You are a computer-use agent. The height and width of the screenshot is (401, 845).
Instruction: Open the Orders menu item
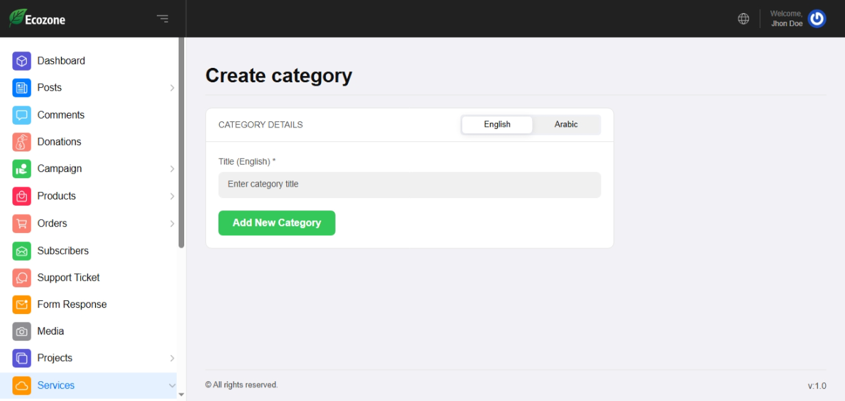(52, 223)
